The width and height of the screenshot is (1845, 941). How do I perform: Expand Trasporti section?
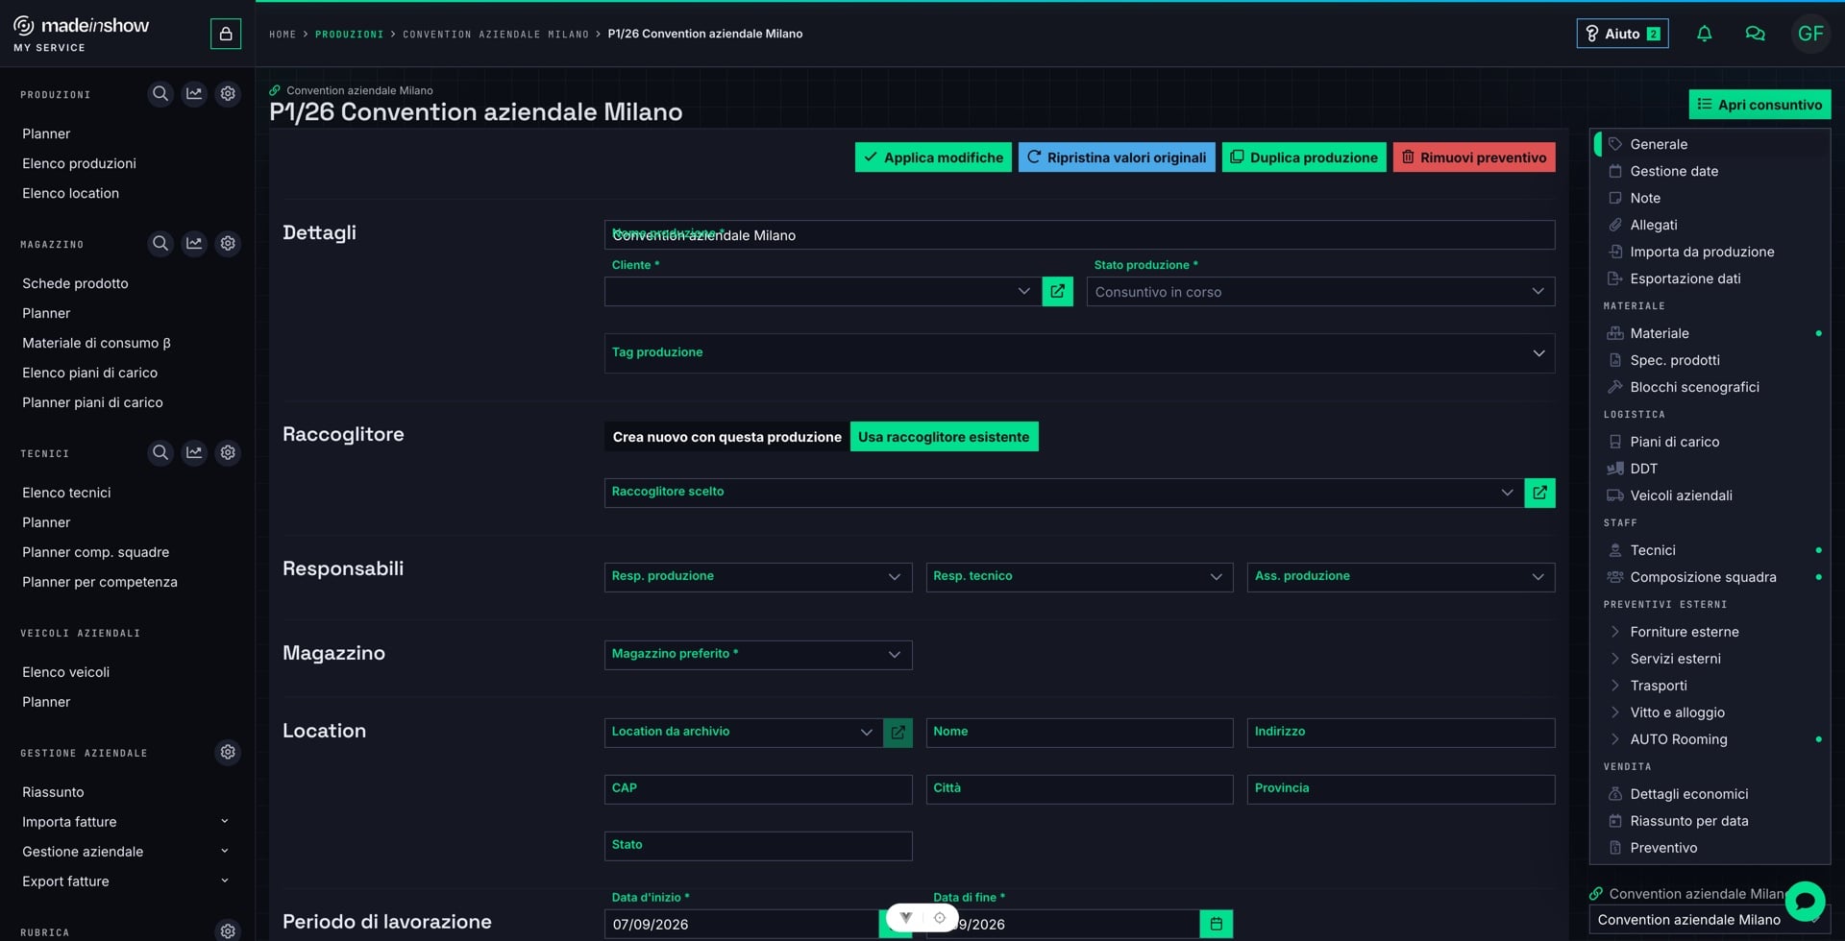1710,686
